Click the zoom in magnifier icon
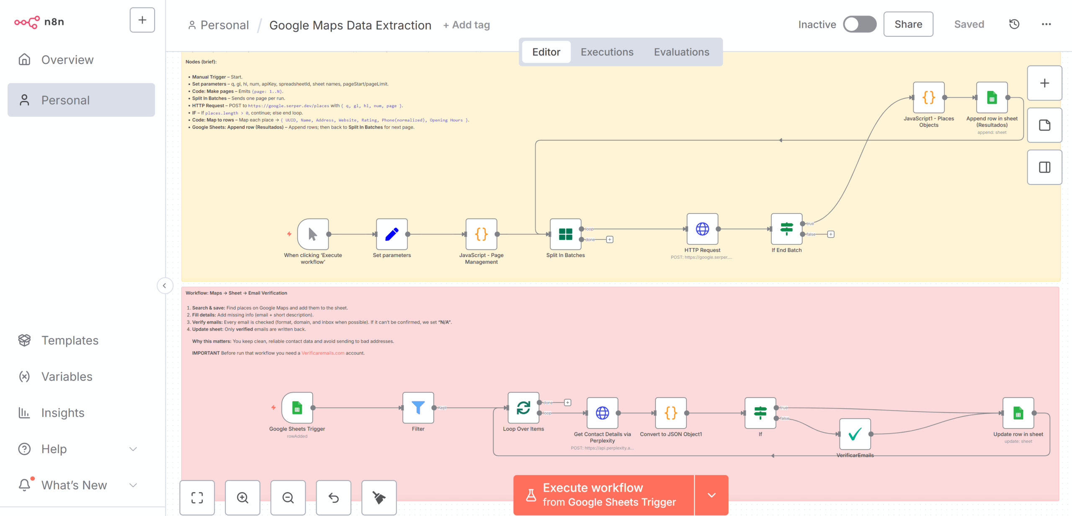Screen dimensions: 1072x516 242,497
